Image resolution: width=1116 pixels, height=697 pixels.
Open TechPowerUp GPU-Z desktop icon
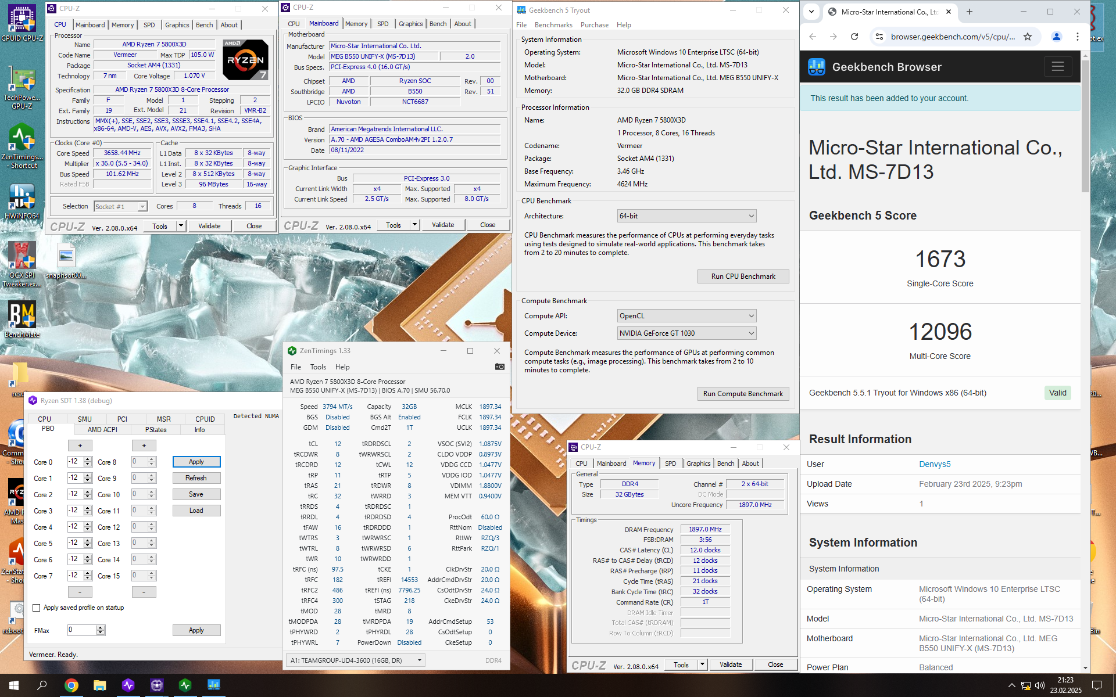pyautogui.click(x=22, y=87)
